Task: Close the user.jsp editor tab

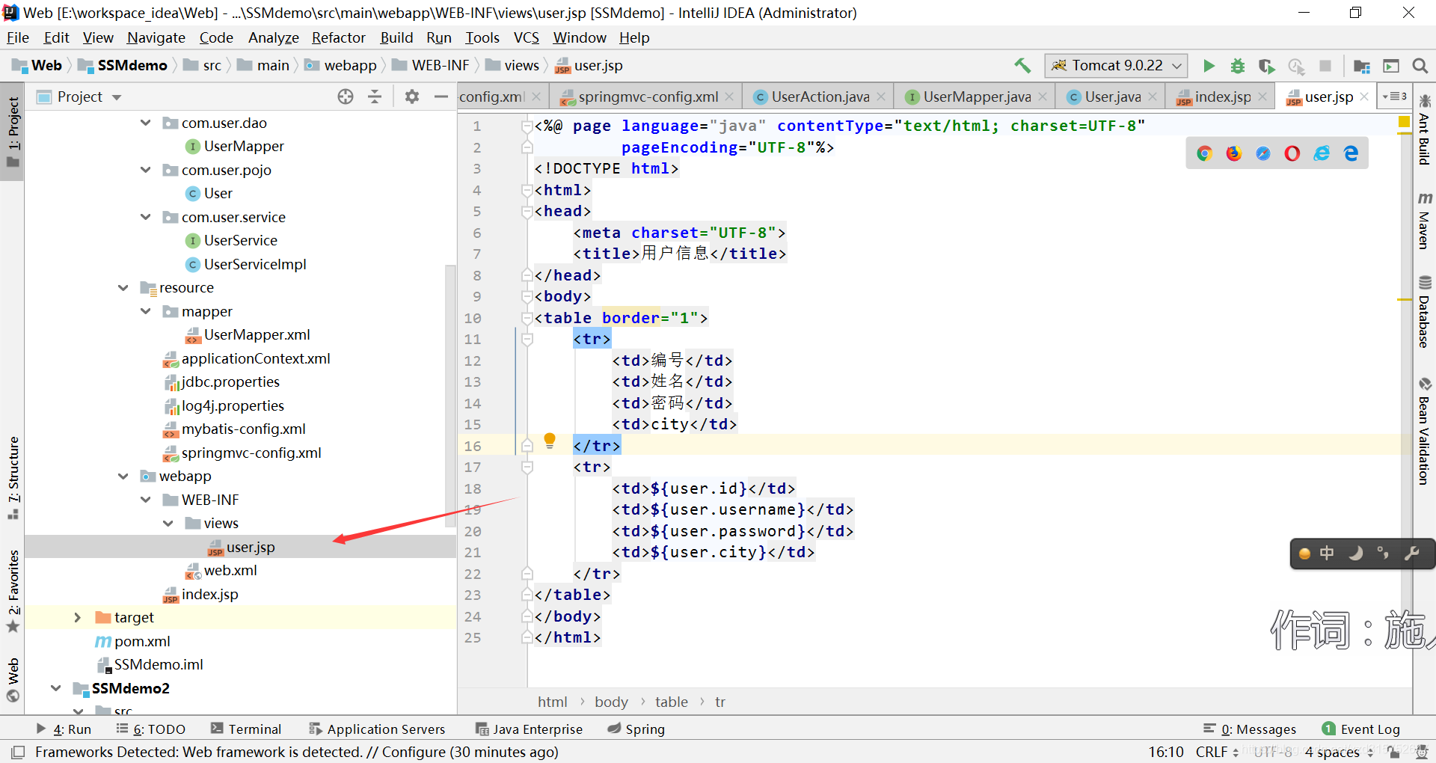Action: click(1364, 96)
